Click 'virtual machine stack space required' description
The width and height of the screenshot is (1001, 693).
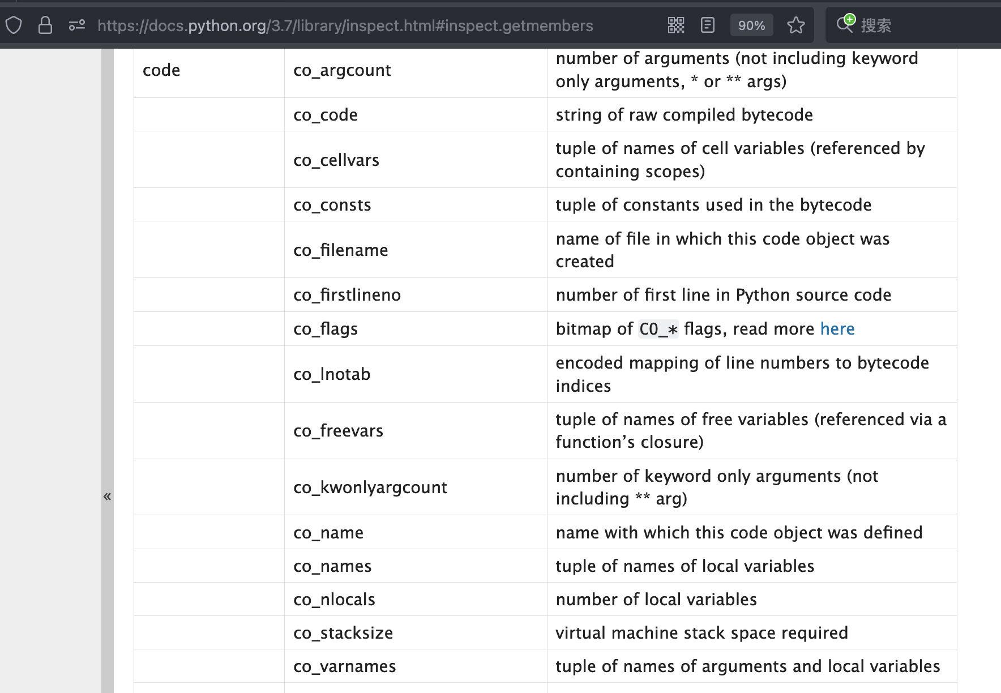[x=701, y=632]
